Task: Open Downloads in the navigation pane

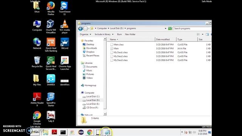Action: pyautogui.click(x=92, y=48)
